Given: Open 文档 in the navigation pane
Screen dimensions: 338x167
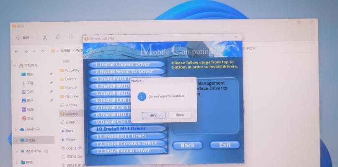Looking at the screenshot, I should coord(28,92).
